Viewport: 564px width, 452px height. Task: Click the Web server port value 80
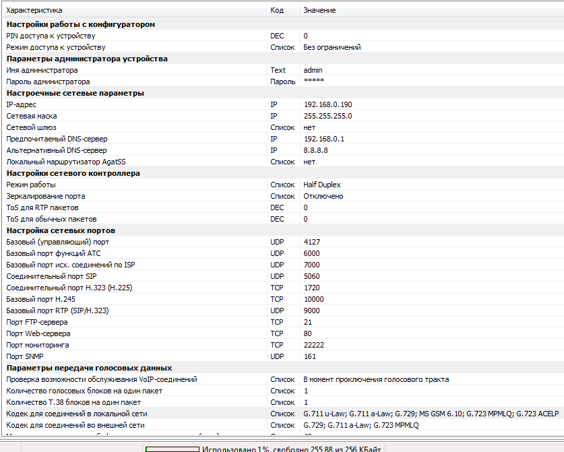click(x=307, y=333)
